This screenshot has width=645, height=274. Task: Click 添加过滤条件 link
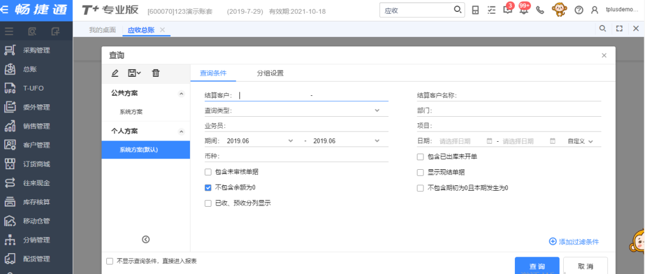pyautogui.click(x=575, y=242)
